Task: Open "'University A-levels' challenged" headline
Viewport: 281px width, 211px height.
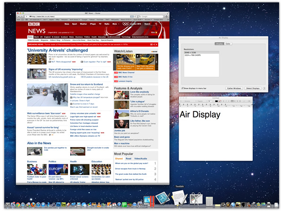Action: [x=58, y=50]
